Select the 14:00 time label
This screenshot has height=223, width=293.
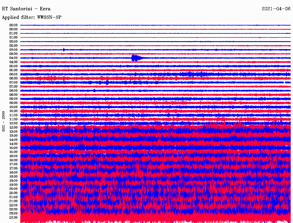click(x=13, y=140)
